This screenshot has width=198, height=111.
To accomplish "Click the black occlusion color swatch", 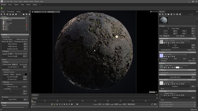I will tap(26, 74).
